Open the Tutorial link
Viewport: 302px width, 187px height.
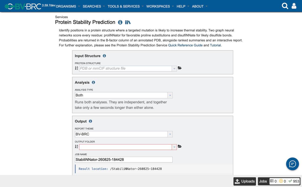point(215,45)
